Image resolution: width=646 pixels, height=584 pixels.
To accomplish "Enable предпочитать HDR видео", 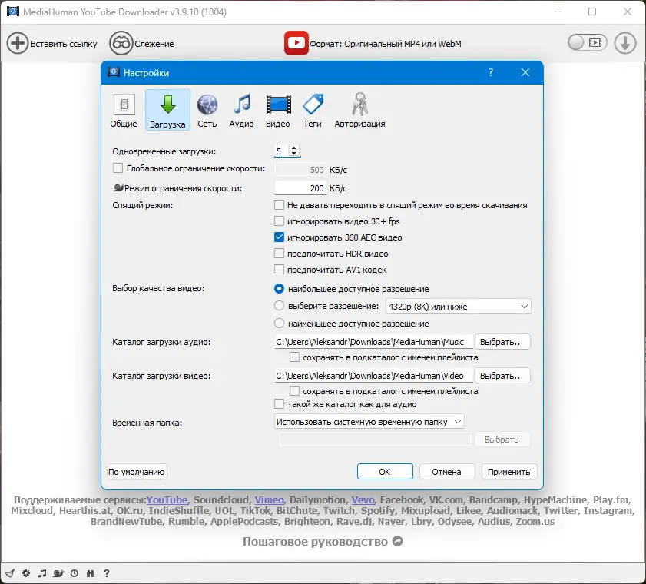I will pyautogui.click(x=280, y=254).
